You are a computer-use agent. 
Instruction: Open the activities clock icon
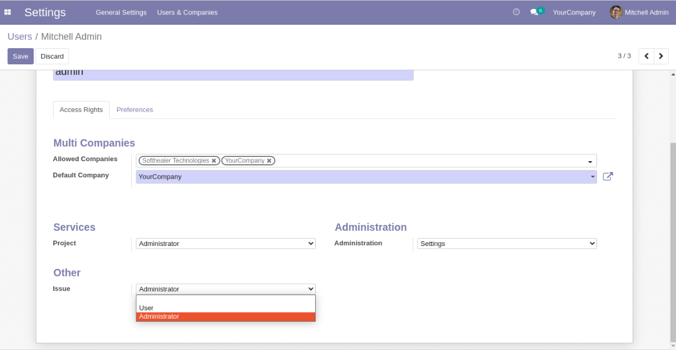click(516, 12)
